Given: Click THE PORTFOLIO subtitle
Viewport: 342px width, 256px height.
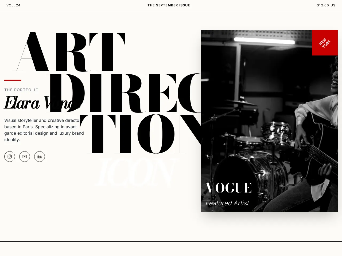Looking at the screenshot, I should 21,90.
